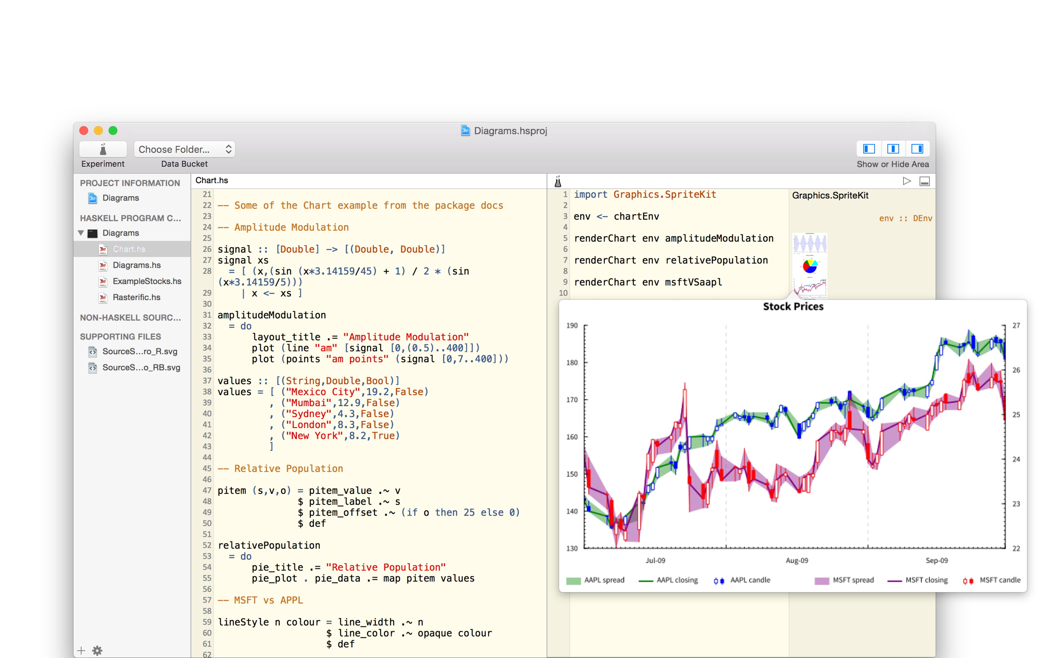The image size is (1053, 658).
Task: Click the MSFT closing legend entry
Action: point(918,580)
